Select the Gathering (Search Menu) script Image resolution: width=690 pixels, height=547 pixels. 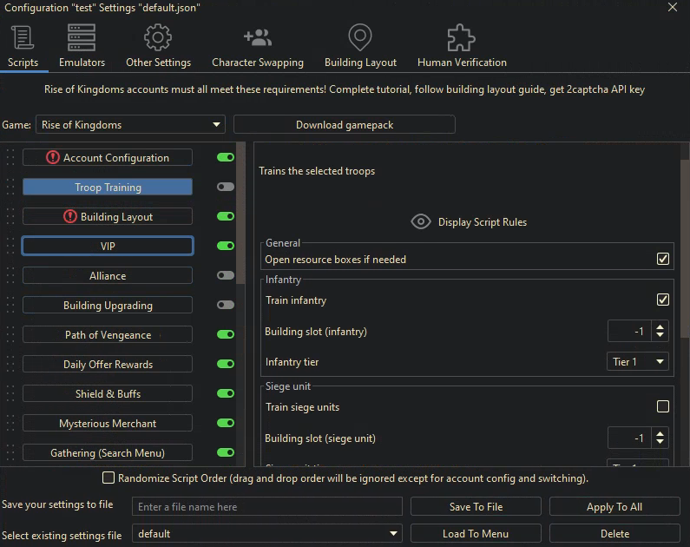(x=108, y=452)
